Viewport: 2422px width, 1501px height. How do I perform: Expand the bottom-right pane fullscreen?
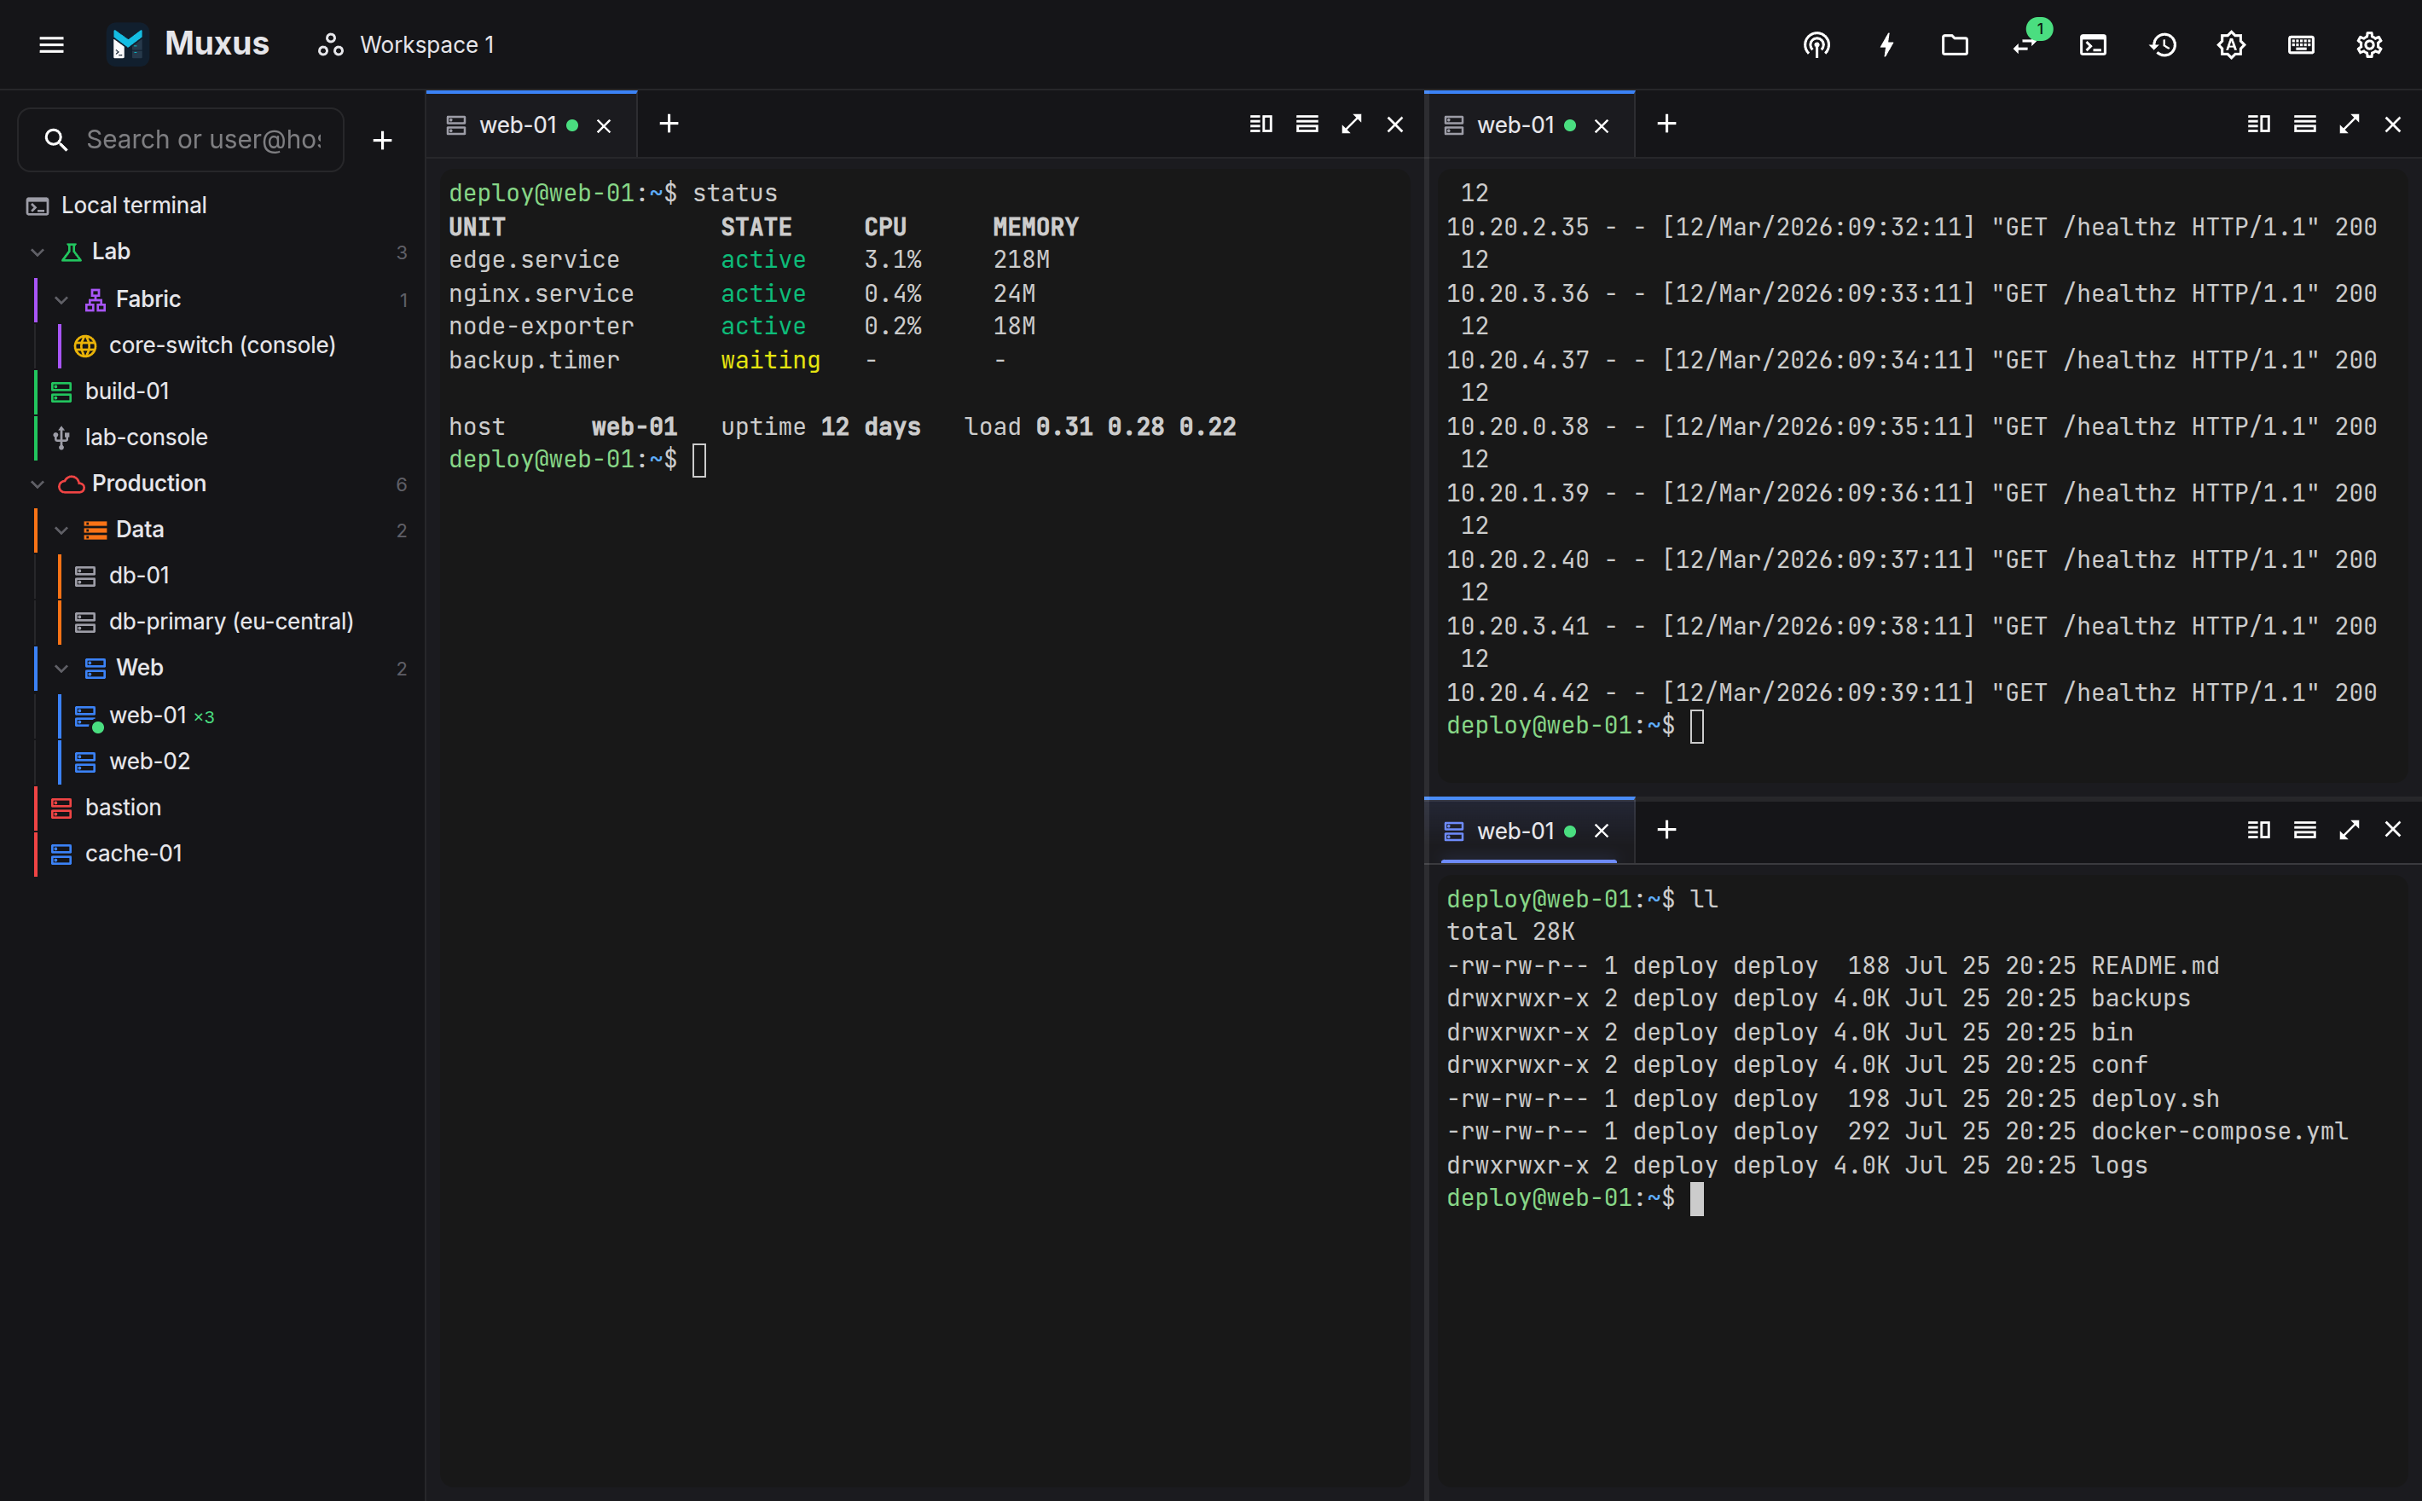2349,830
